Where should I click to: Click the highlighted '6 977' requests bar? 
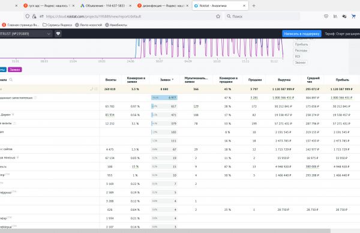pyautogui.click(x=164, y=98)
